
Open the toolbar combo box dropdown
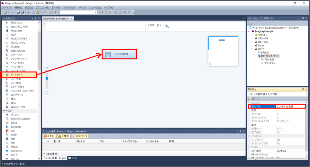tap(96, 12)
